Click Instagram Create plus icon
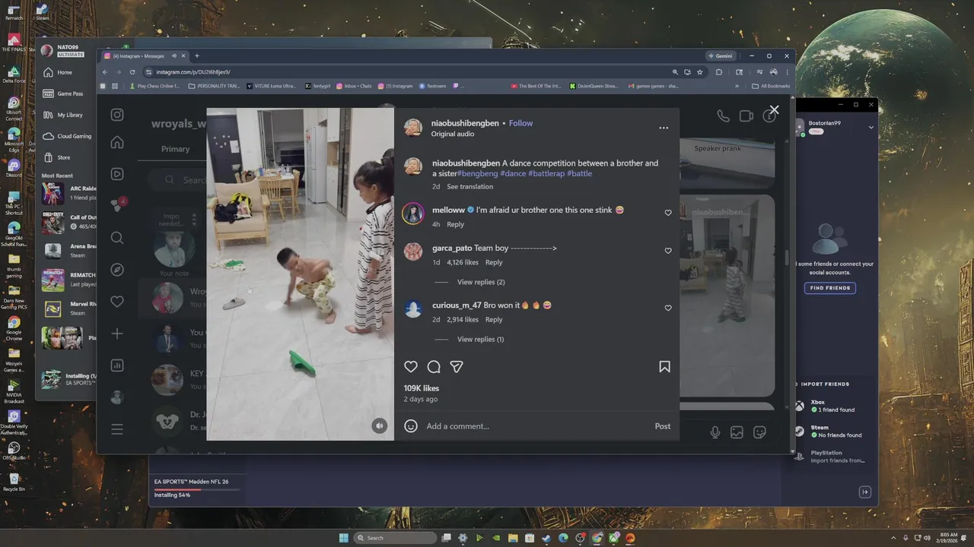This screenshot has height=547, width=974. point(117,334)
